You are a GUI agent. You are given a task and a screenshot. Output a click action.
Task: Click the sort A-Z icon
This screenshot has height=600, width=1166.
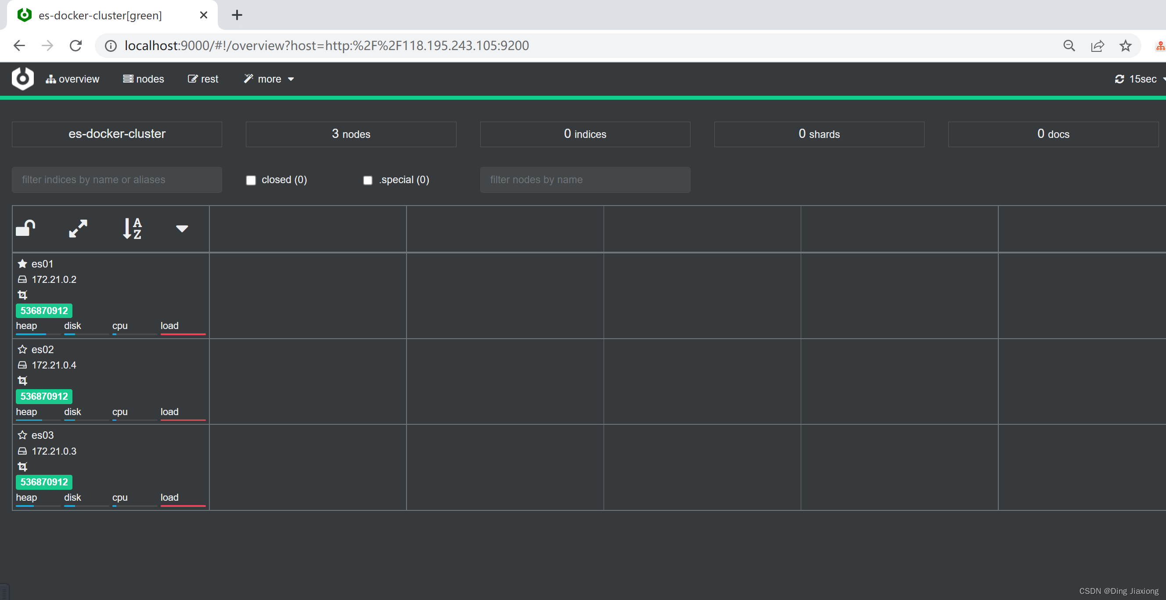[132, 228]
